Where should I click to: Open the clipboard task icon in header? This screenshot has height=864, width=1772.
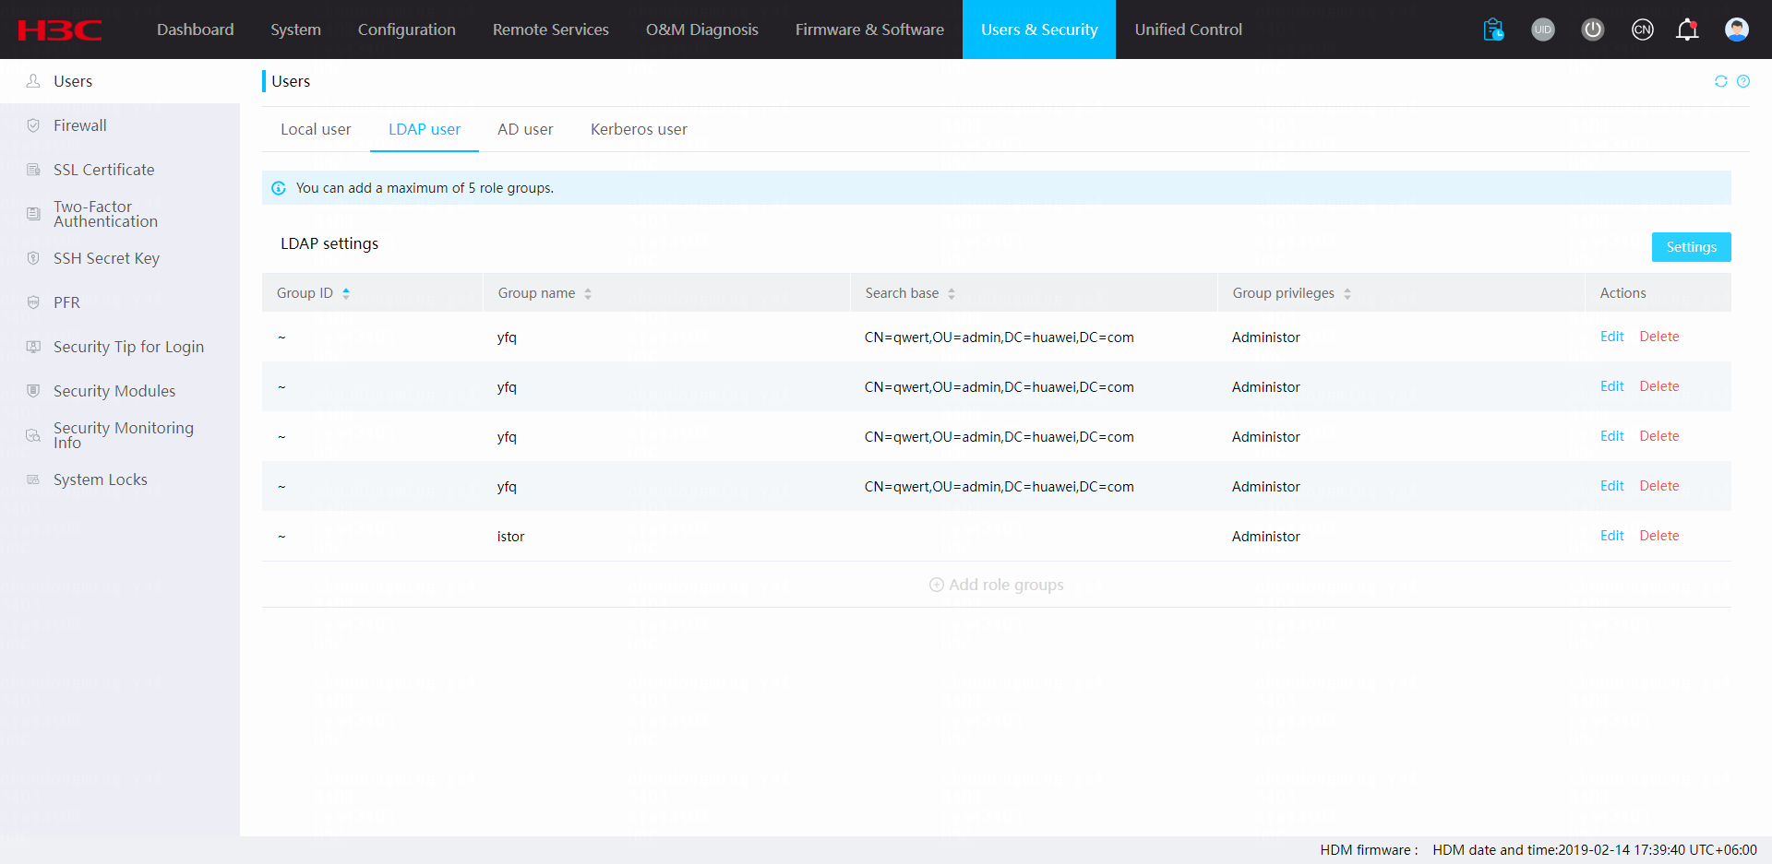[1493, 30]
